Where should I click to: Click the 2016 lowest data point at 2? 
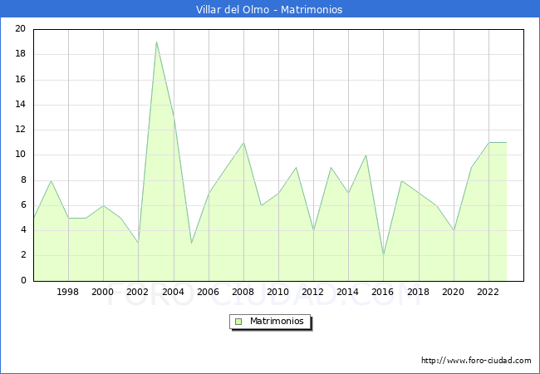(x=383, y=255)
